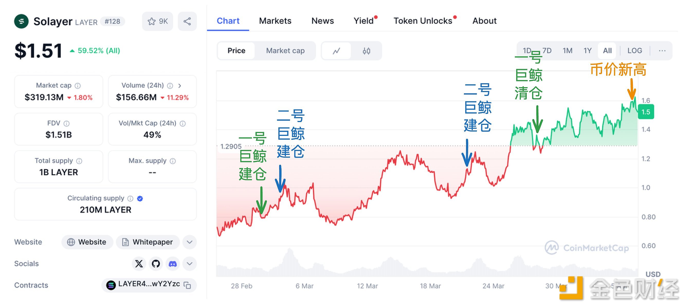Open Market cap info tooltip icon

(78, 86)
